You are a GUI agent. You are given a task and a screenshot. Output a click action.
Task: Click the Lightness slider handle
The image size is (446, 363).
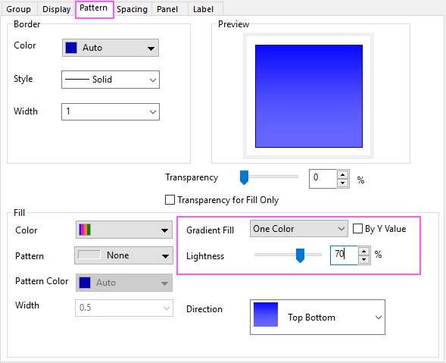(x=300, y=255)
